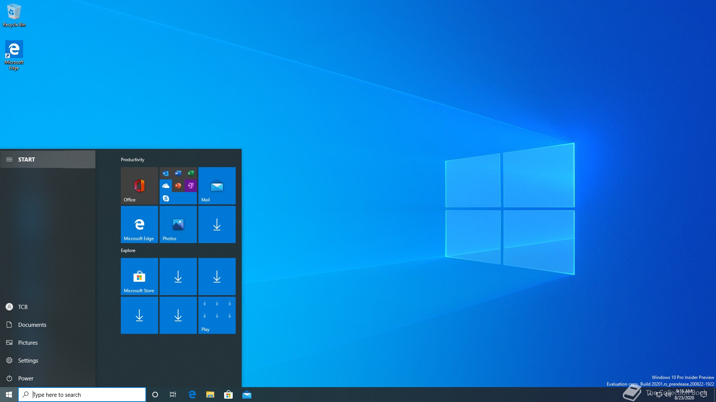716x402 pixels.
Task: Click download tile directly below Microsoft Store tile
Action: click(139, 315)
